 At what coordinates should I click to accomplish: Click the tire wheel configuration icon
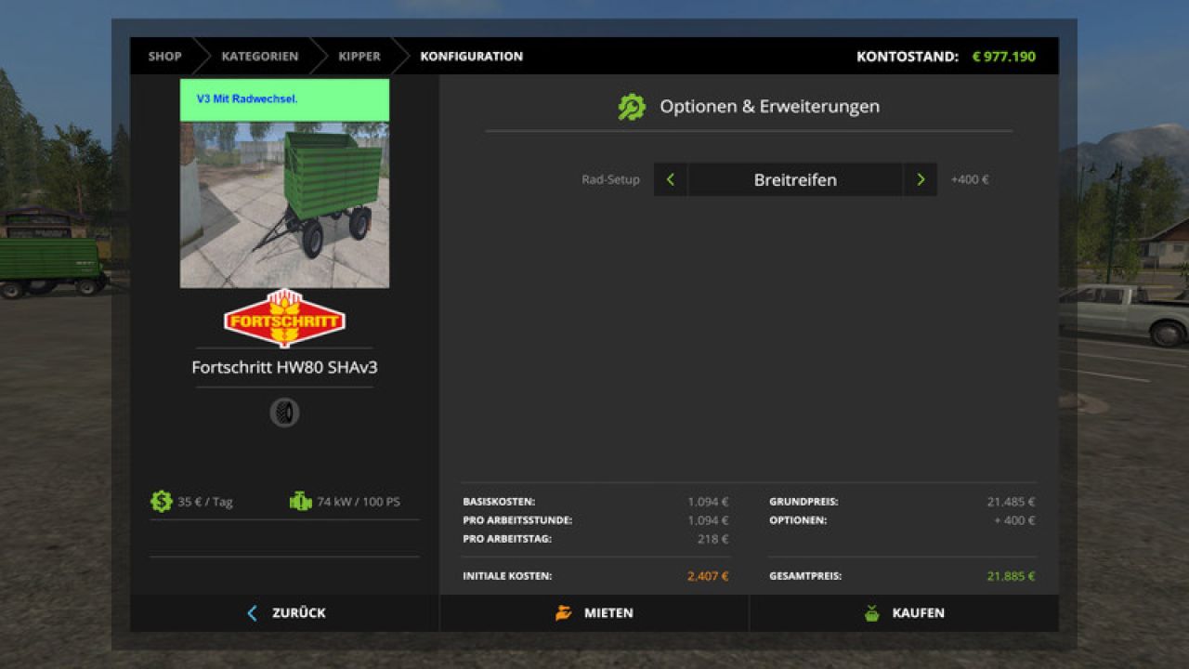[x=284, y=413]
